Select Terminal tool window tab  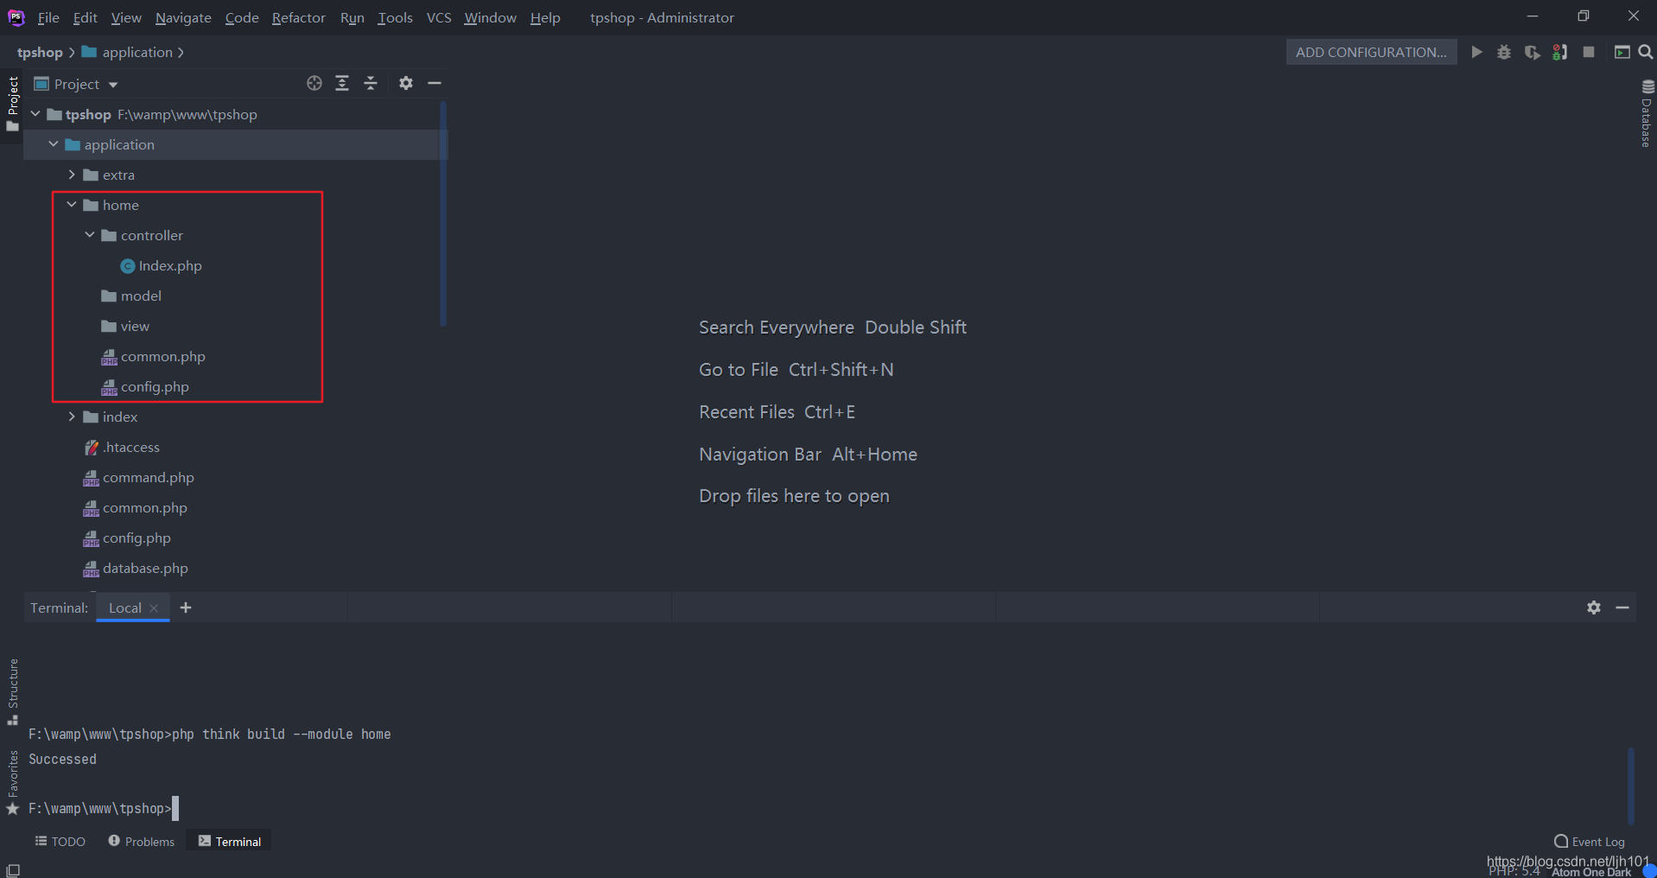[x=230, y=842]
